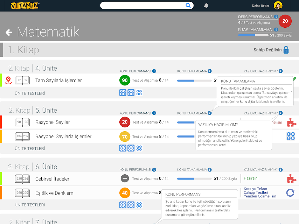
Task: Open second 6. Ünite unit test icon
Action: [131, 205]
